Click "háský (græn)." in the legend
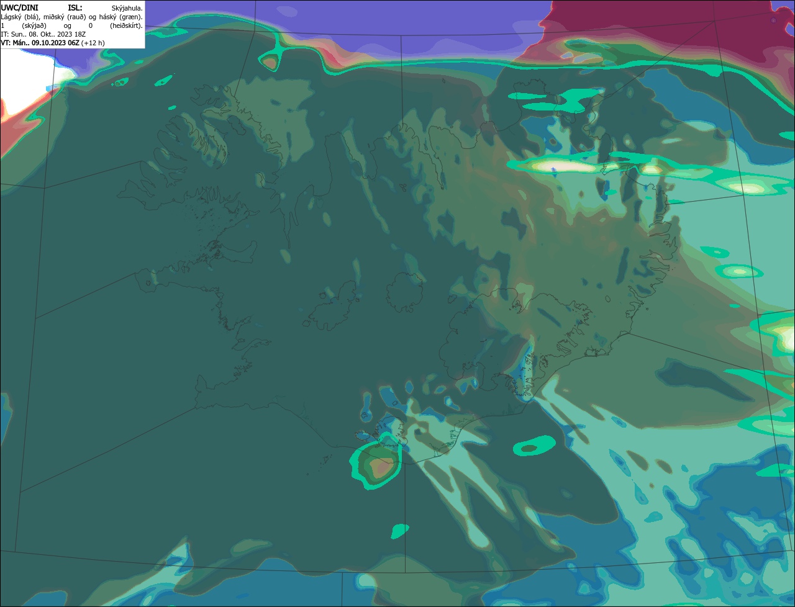The height and width of the screenshot is (607, 795). tap(121, 17)
